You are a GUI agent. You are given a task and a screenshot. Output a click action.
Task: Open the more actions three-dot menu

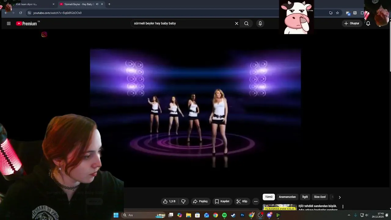[x=256, y=201]
